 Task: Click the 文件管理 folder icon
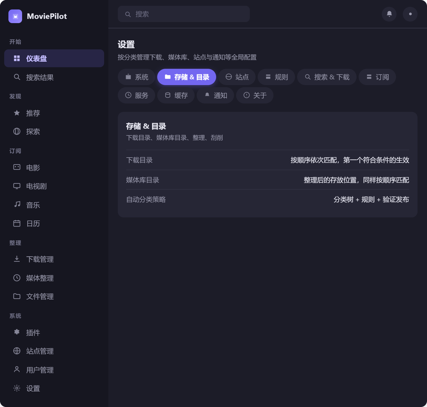tap(17, 296)
